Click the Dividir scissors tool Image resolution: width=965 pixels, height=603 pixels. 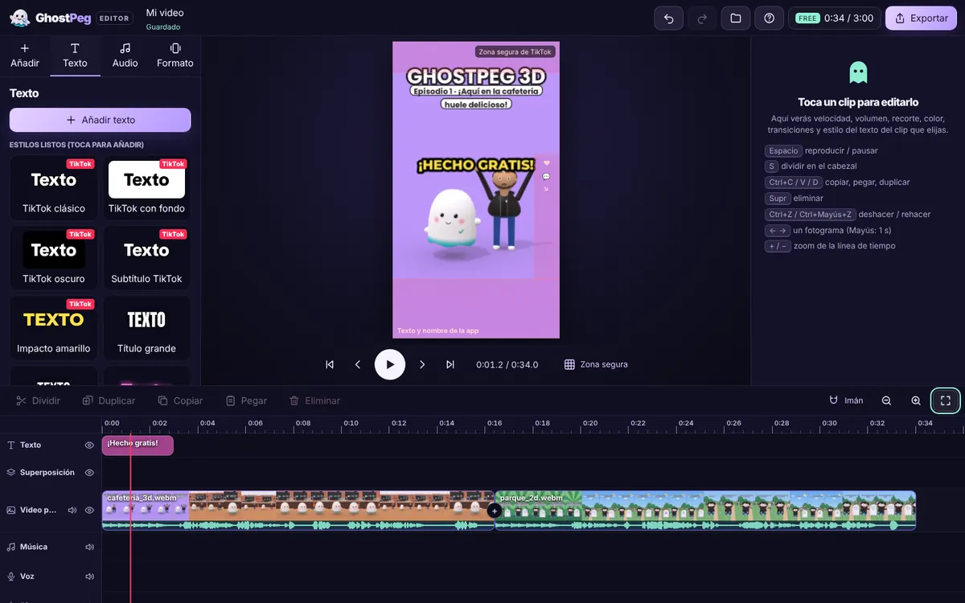click(38, 400)
